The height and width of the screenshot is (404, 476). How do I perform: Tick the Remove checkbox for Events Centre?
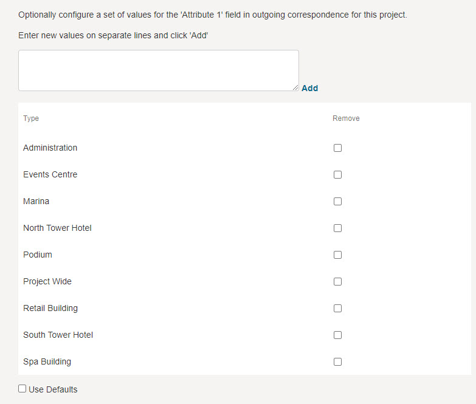pyautogui.click(x=337, y=174)
